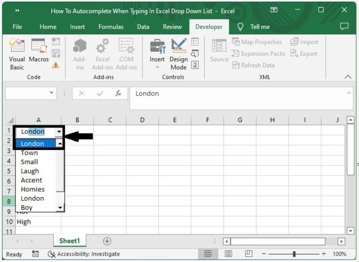Click the View Code icon
The width and height of the screenshot is (359, 262).
point(195,53)
